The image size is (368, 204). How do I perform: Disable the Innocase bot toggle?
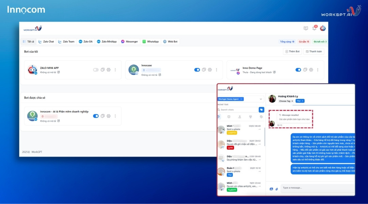[197, 70]
